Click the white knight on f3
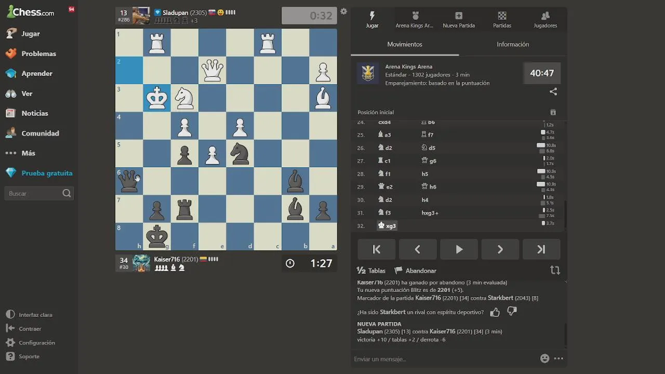 click(x=184, y=98)
